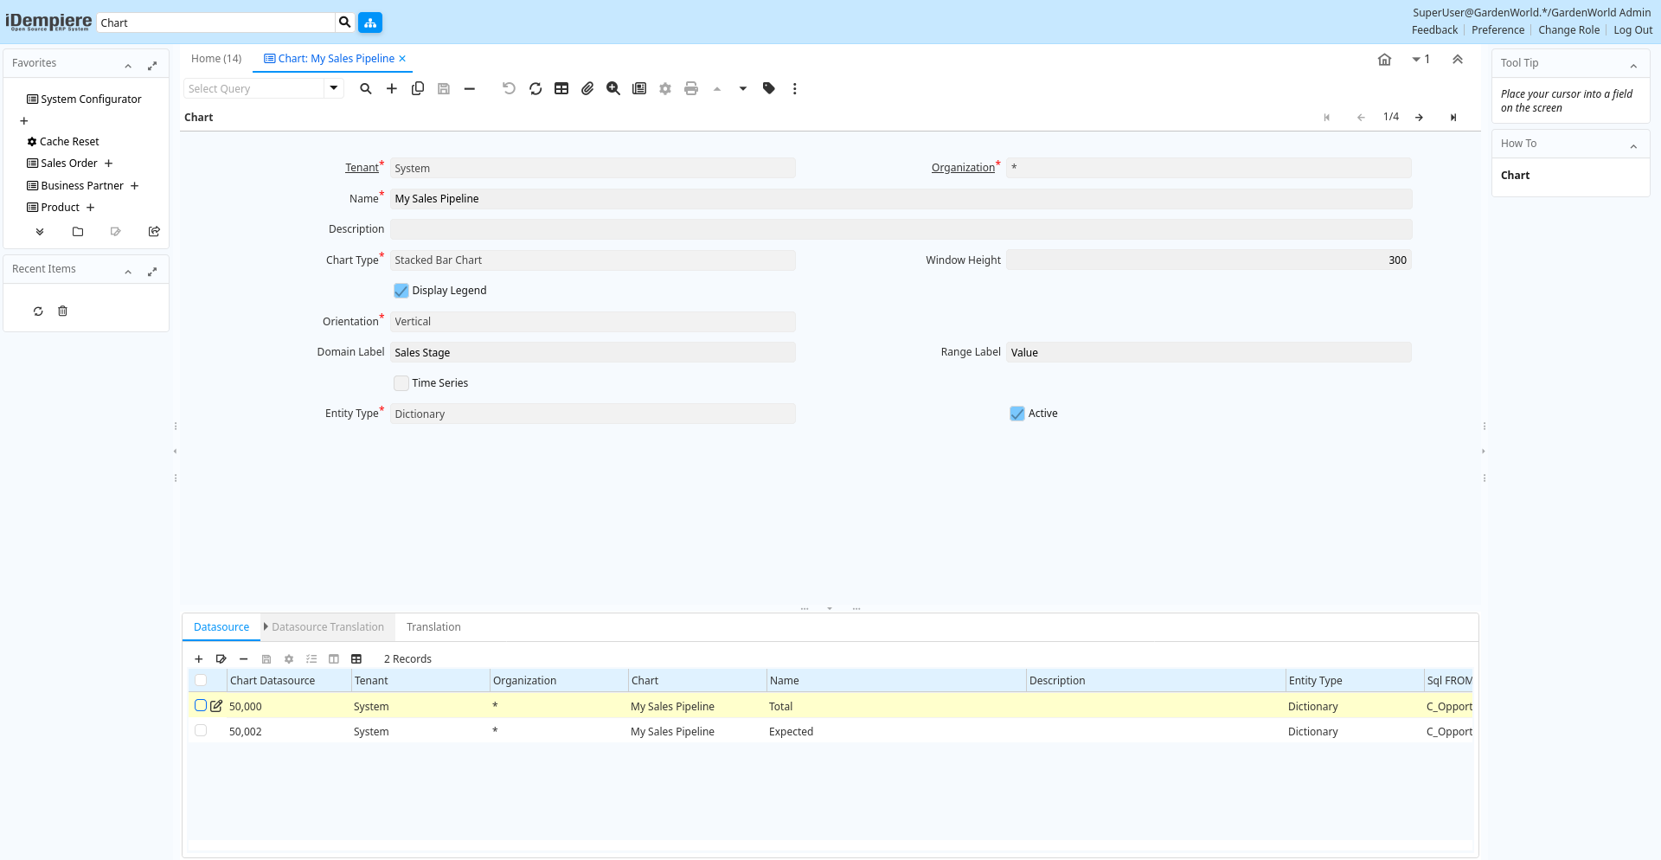1661x860 pixels.
Task: Click the Copy Record toolbar icon
Action: (418, 88)
